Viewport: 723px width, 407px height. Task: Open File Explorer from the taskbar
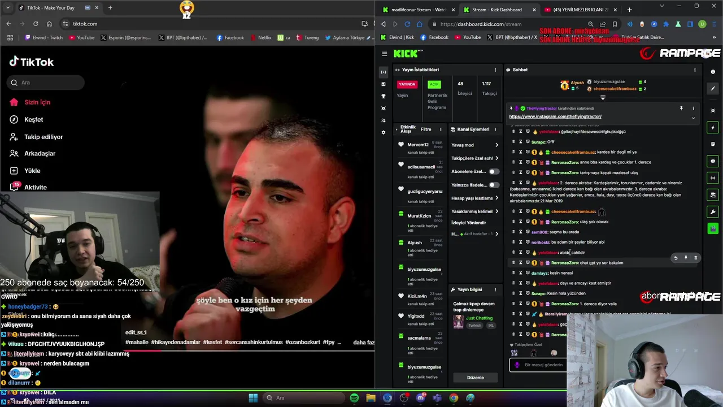[x=371, y=398]
